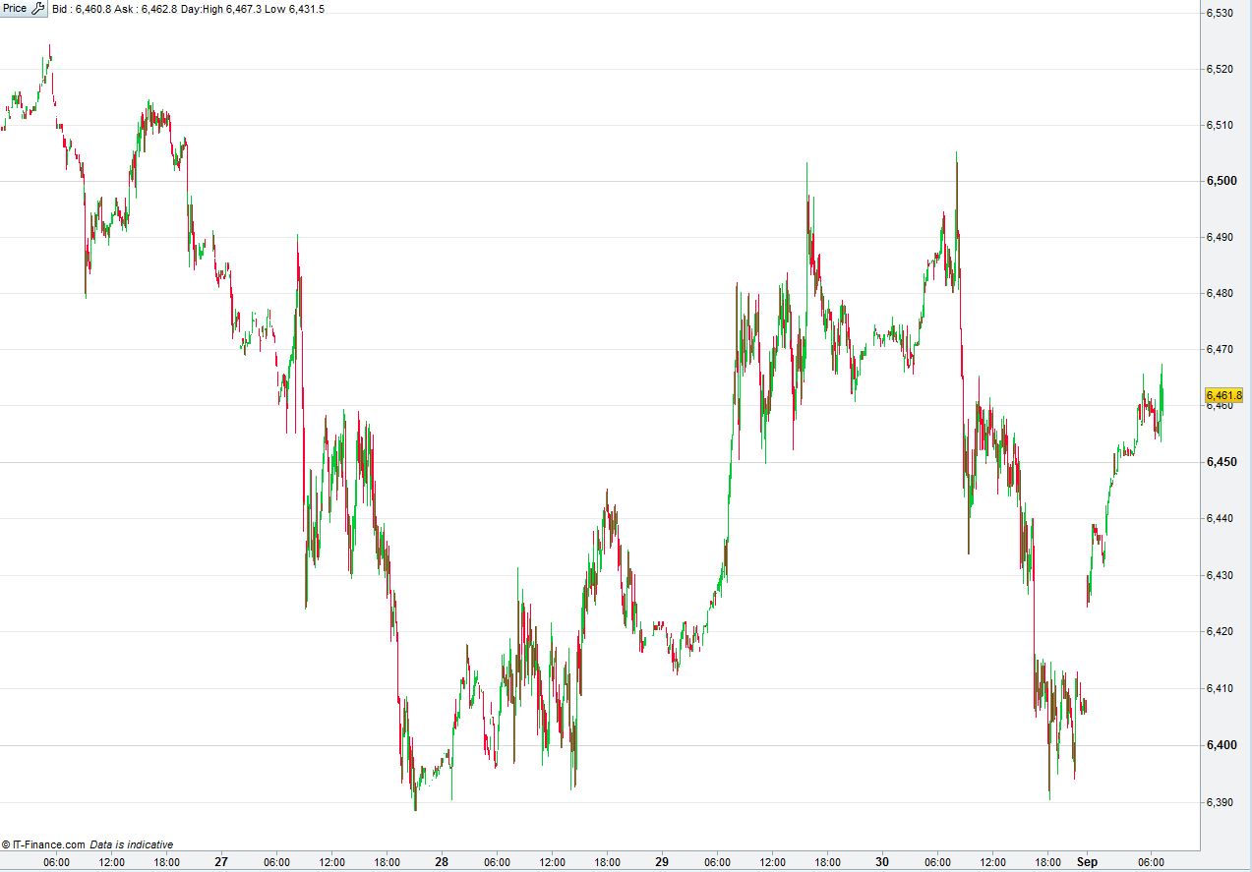Click the 6,390 price axis label
Viewport: 1252px width, 872px height.
click(x=1219, y=802)
